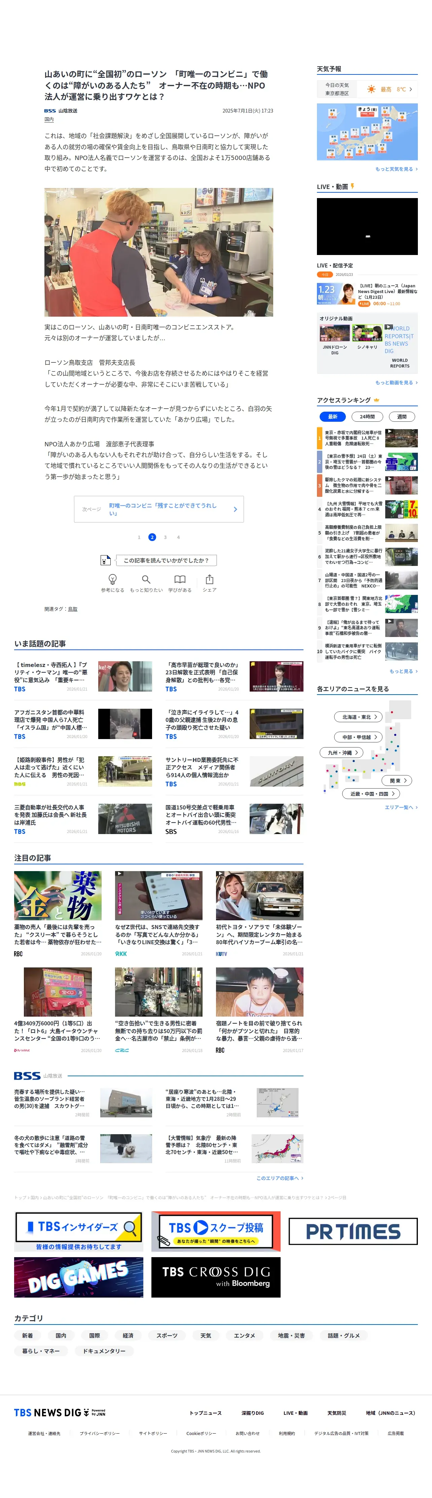Image resolution: width=432 pixels, height=1498 pixels.
Task: Open the DIG GAMES banner
Action: [78, 1277]
